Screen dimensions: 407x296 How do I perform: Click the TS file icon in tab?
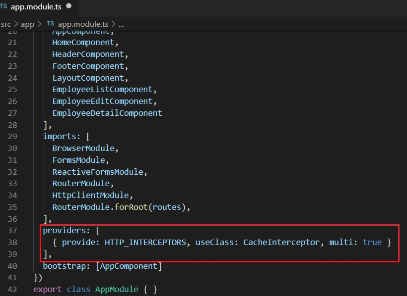click(3, 6)
